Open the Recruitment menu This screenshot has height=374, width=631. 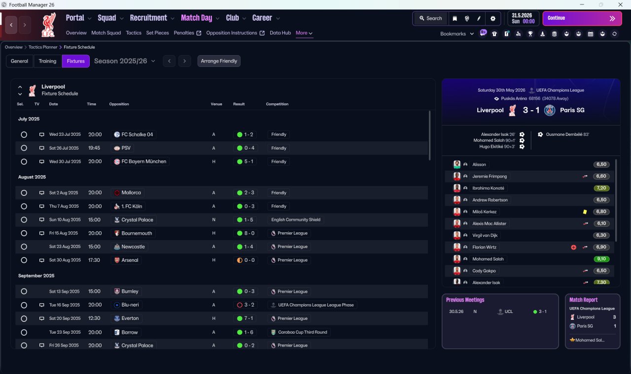(152, 18)
